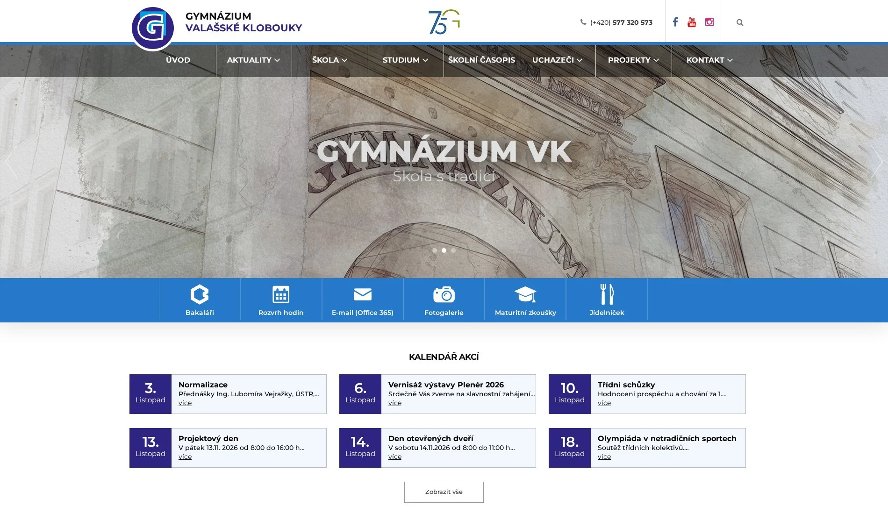Image resolution: width=888 pixels, height=514 pixels.
Task: Open Rozvrh hodin calendar icon
Action: [281, 294]
